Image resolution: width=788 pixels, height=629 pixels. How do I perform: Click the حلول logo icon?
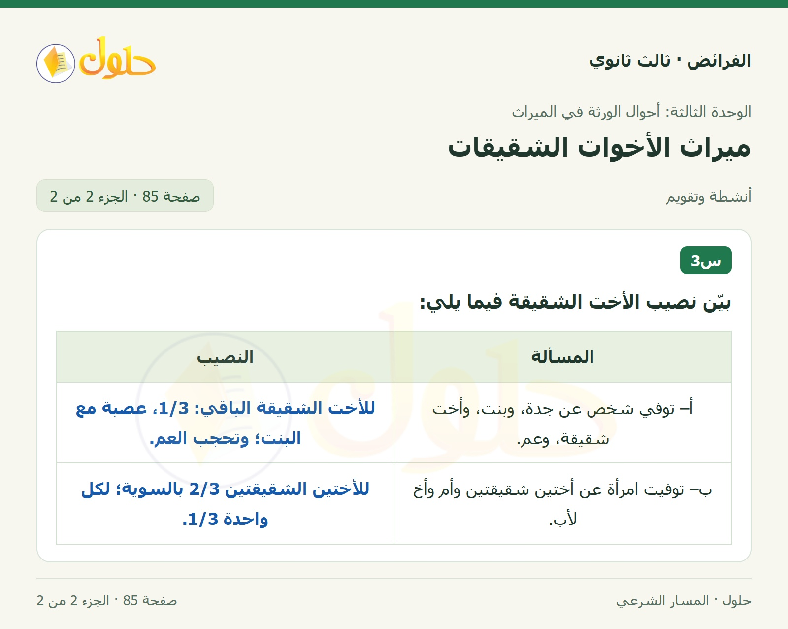pyautogui.click(x=96, y=60)
